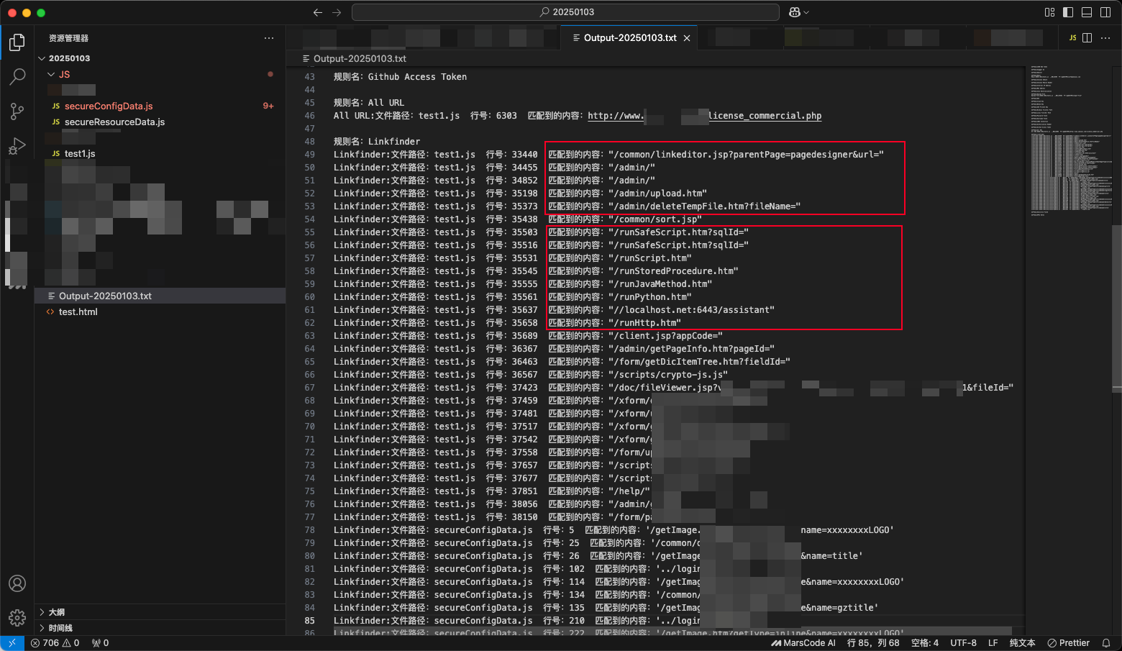Viewport: 1122px width, 651px height.
Task: Click the Prettier status bar button
Action: click(x=1069, y=643)
